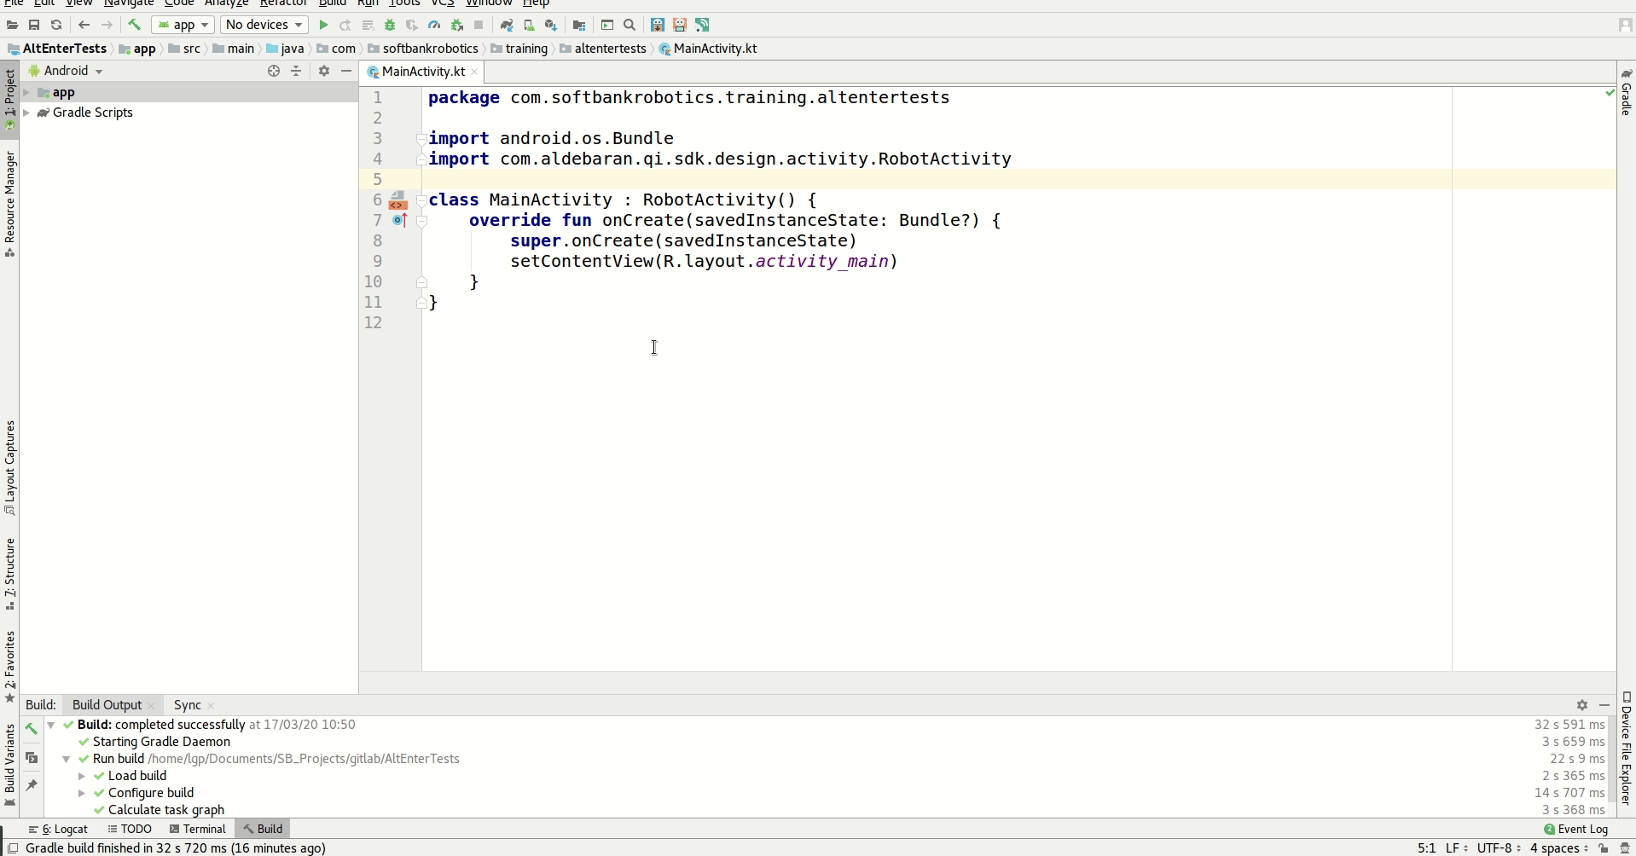Click the Synchronize refresh toolbar icon
The image size is (1636, 856).
click(56, 25)
